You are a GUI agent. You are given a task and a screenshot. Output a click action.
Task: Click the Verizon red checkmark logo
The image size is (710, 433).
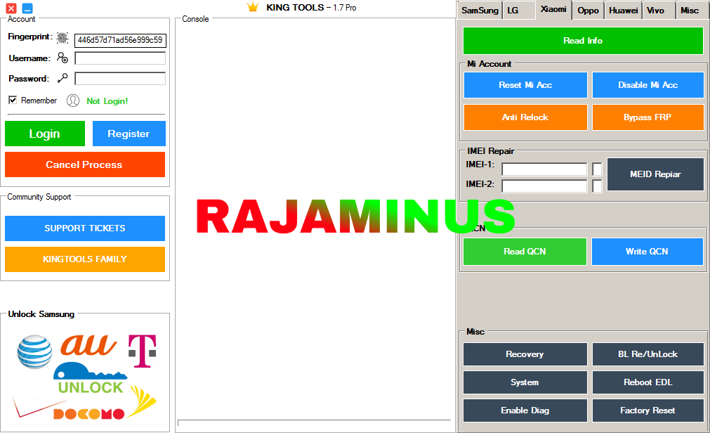[x=38, y=407]
